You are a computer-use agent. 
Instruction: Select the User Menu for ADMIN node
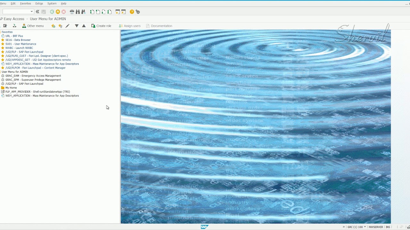click(15, 72)
